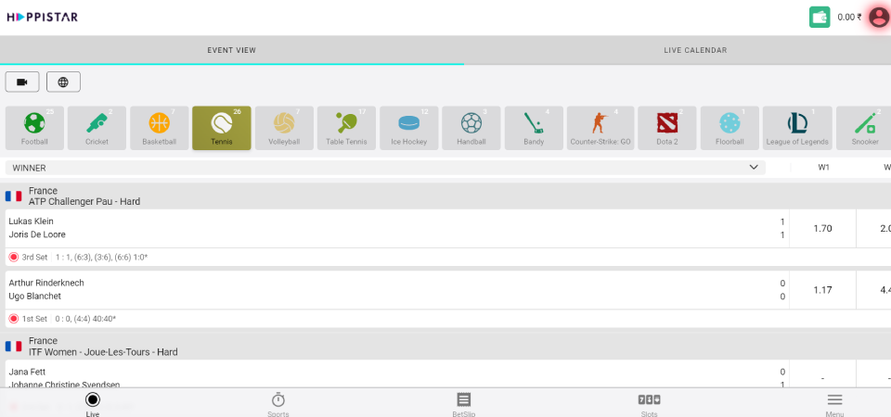Open the Live bottom nav tab
The width and height of the screenshot is (891, 417).
(93, 404)
